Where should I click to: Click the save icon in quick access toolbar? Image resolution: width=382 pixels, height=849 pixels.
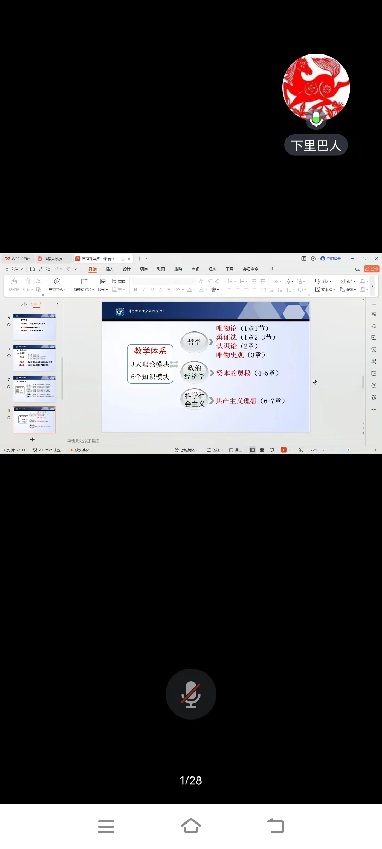(32, 269)
